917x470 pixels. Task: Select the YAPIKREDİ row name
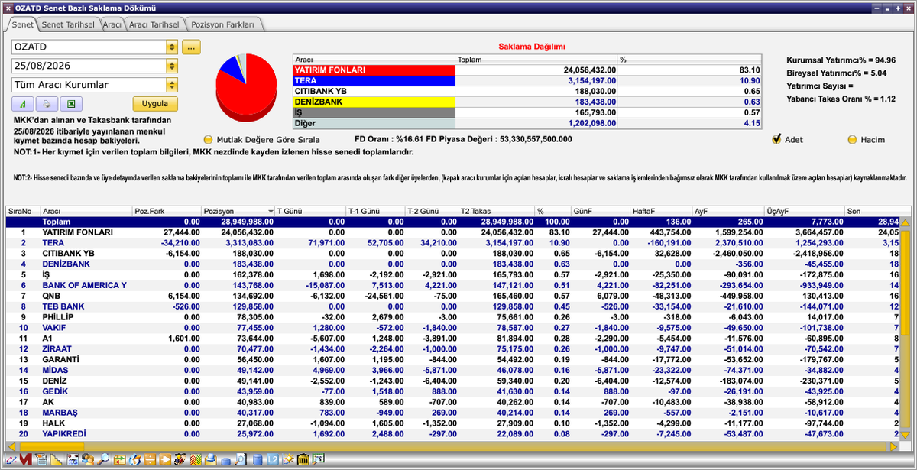(x=64, y=434)
